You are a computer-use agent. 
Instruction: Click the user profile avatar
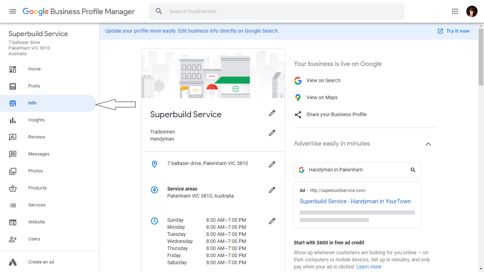pyautogui.click(x=472, y=11)
